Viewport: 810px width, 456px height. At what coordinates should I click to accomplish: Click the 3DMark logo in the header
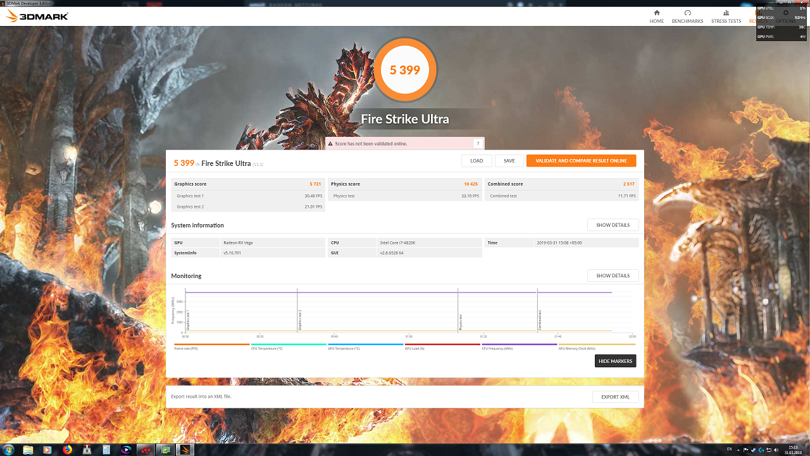click(37, 16)
